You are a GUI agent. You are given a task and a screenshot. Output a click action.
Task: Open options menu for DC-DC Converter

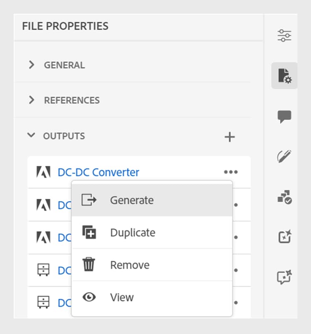tap(231, 172)
